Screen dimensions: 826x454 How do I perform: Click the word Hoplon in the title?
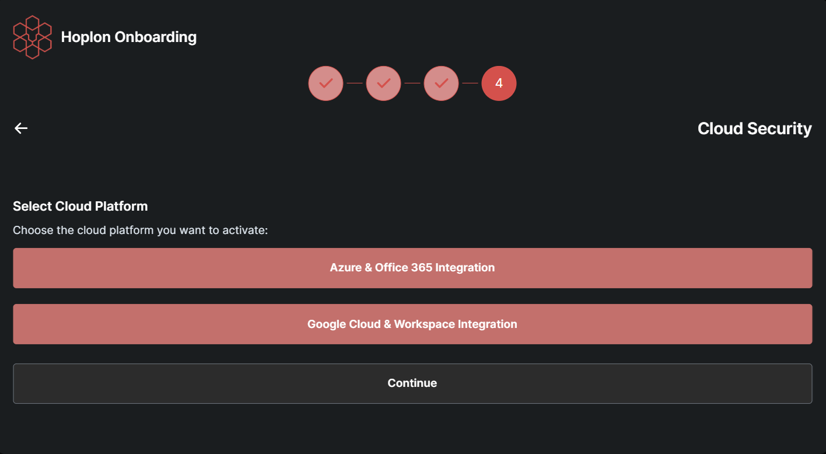tap(85, 37)
